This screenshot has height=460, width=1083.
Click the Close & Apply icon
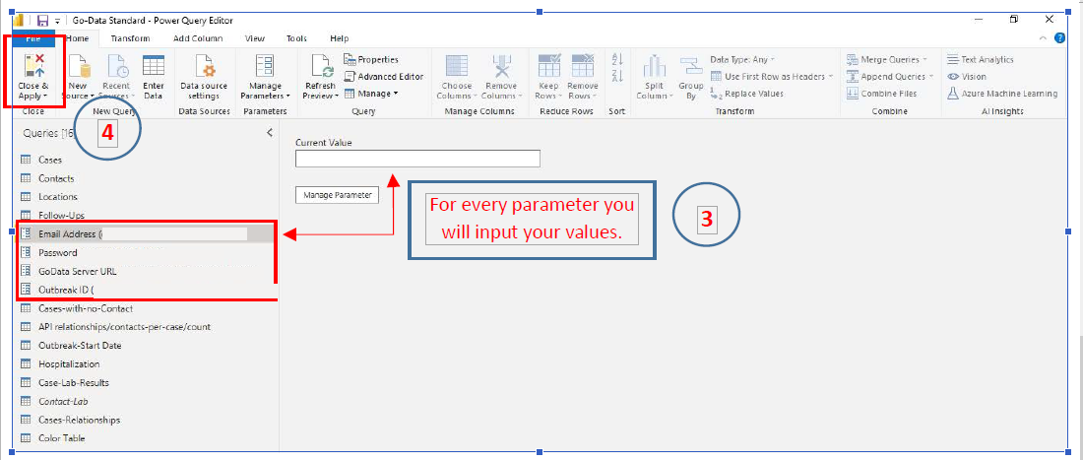pos(32,67)
